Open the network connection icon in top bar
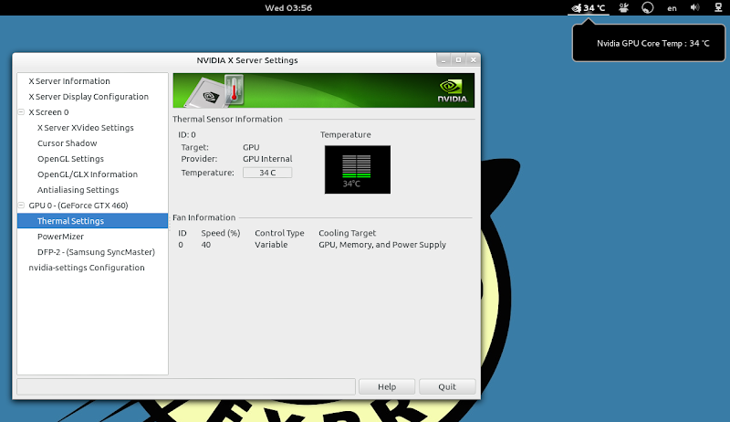The width and height of the screenshot is (730, 422). [x=718, y=8]
